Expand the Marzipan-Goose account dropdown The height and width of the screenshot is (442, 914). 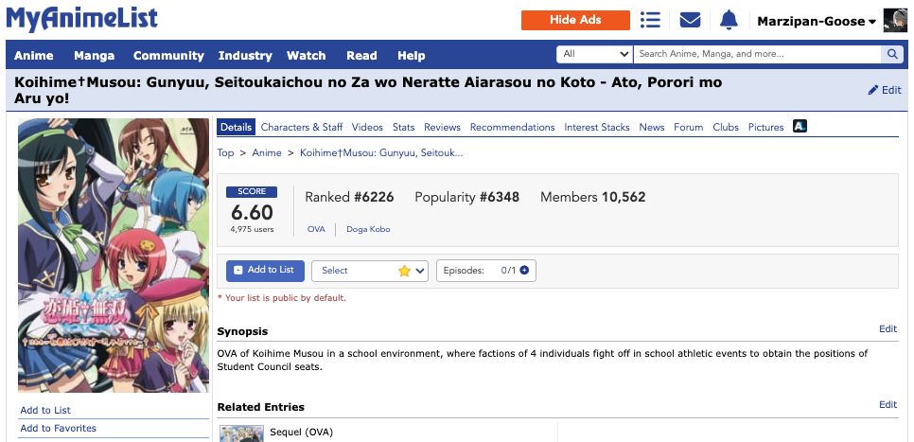click(x=817, y=22)
